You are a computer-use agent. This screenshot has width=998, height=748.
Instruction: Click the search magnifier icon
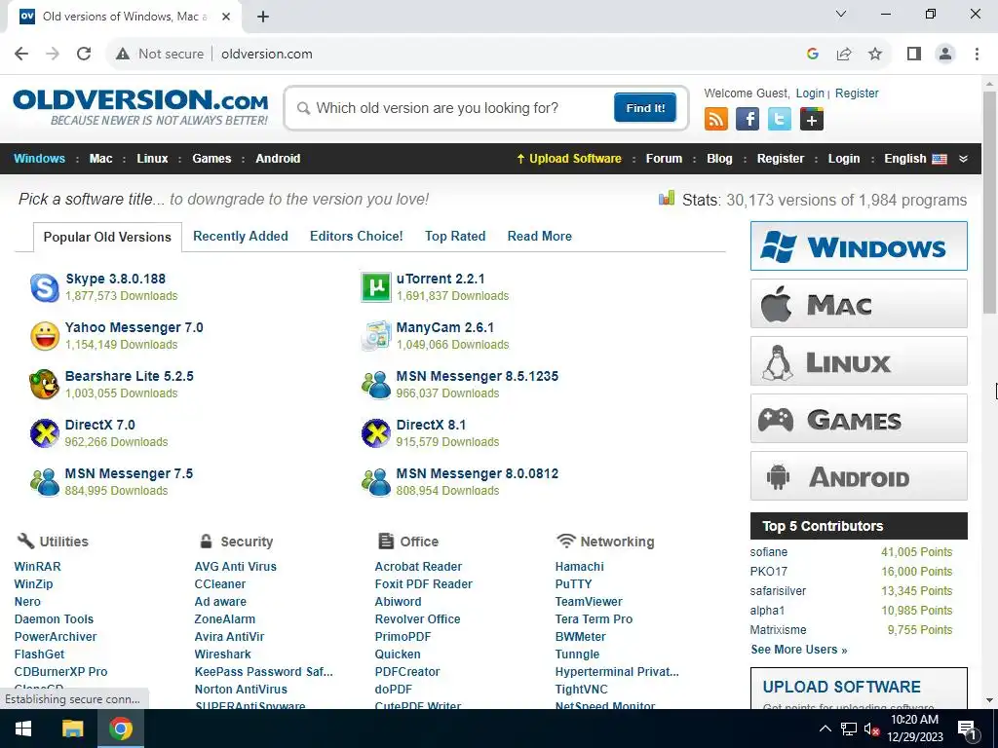pyautogui.click(x=304, y=108)
